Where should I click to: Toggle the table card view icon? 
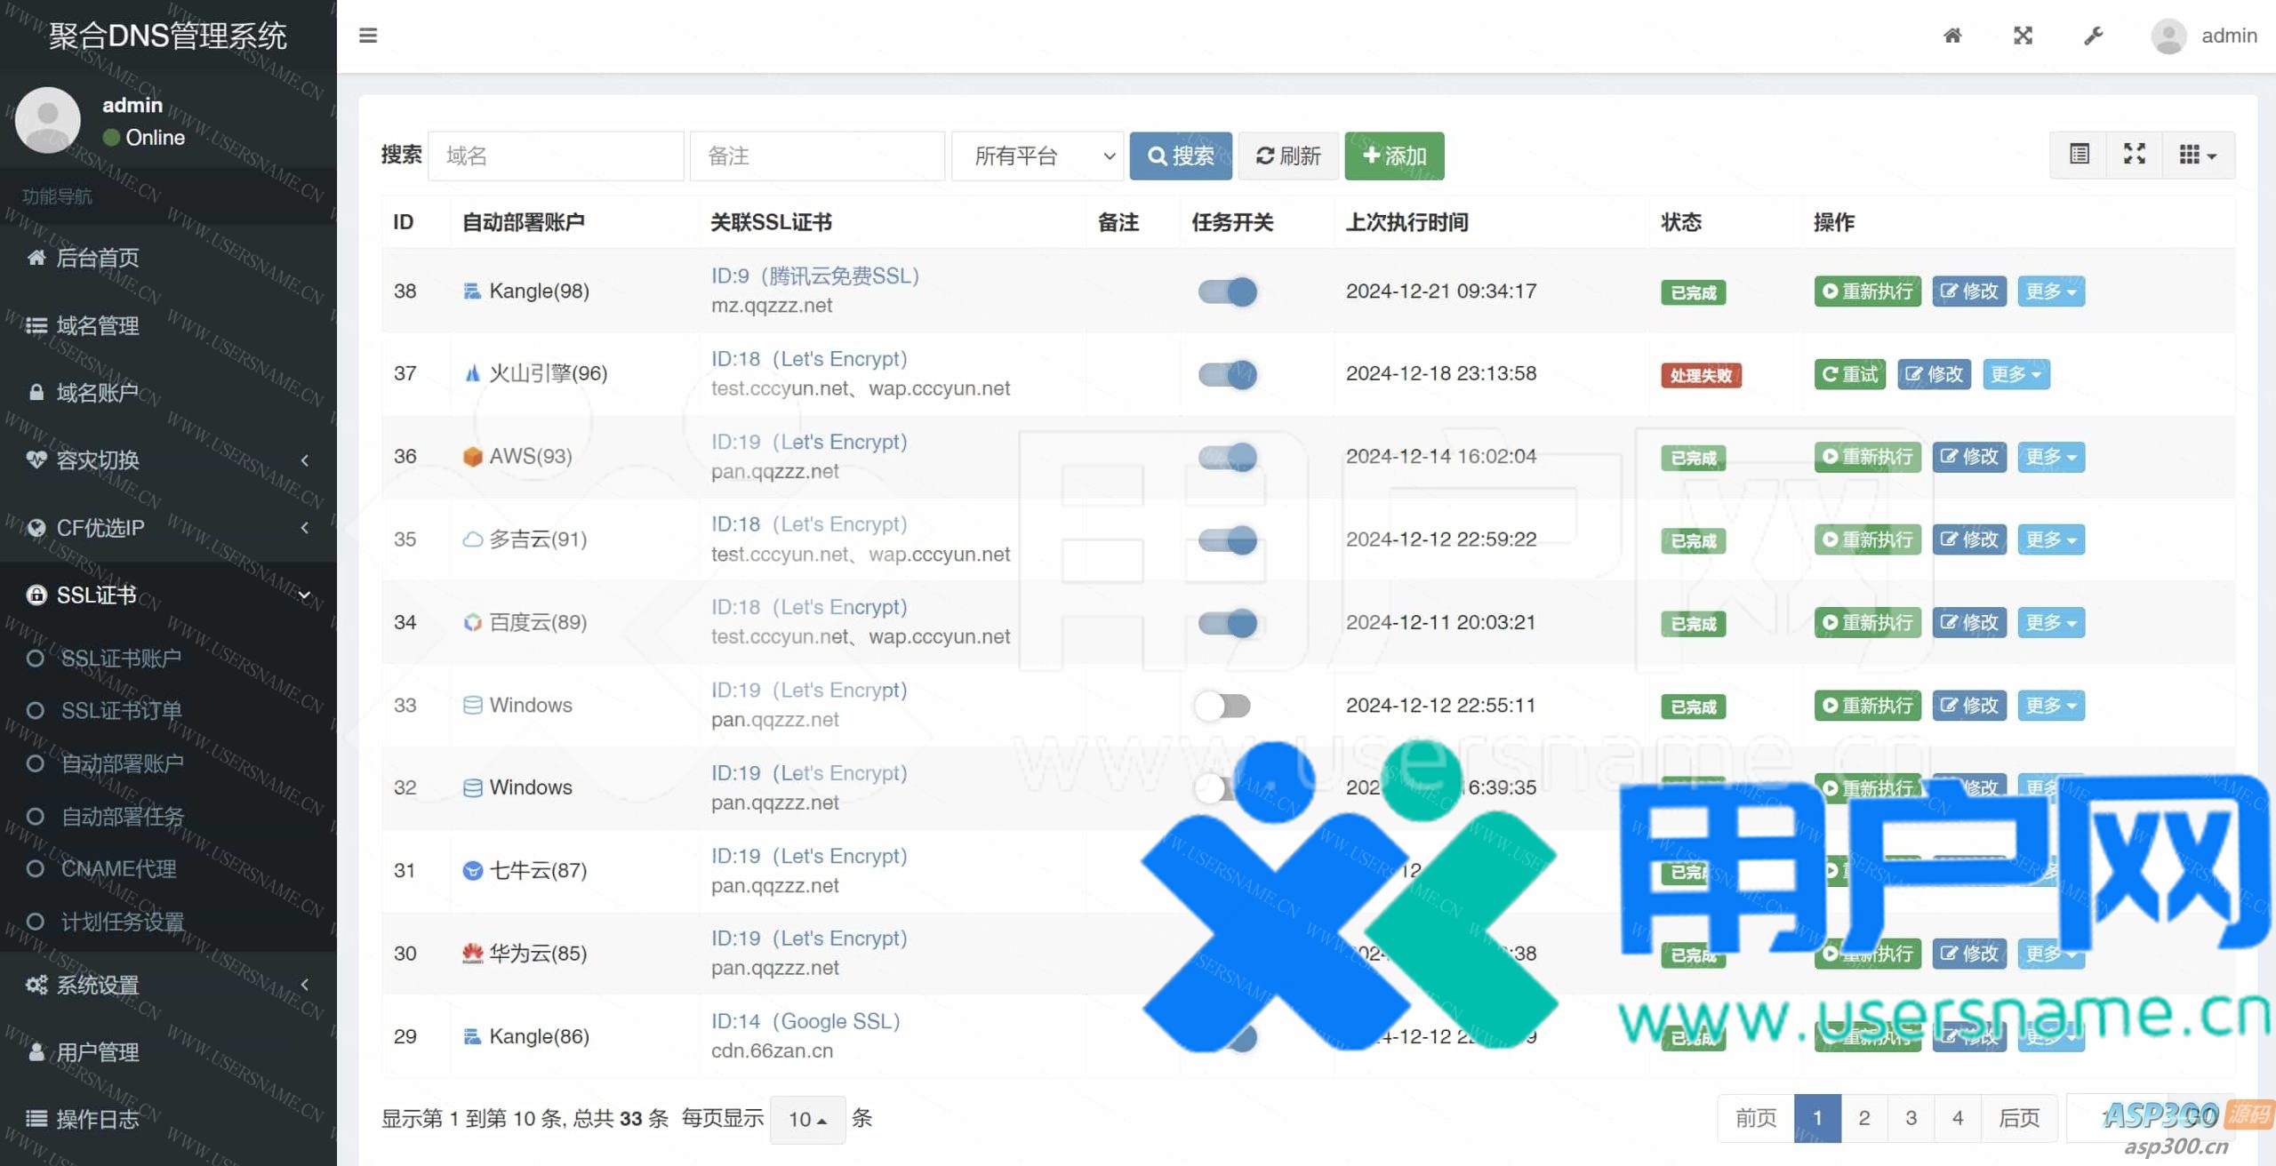tap(2079, 155)
